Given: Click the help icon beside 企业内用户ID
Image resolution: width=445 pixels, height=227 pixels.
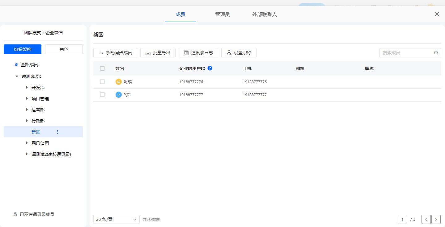Looking at the screenshot, I should 210,68.
